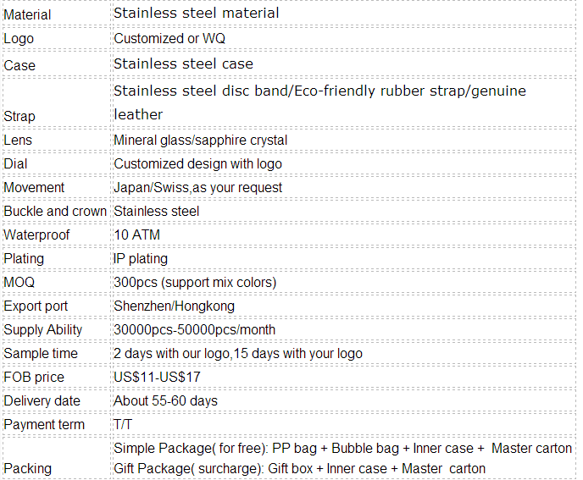Viewport: 583px width, 480px height.
Task: Click the 'Customized or WQ' logo value
Action: point(169,38)
